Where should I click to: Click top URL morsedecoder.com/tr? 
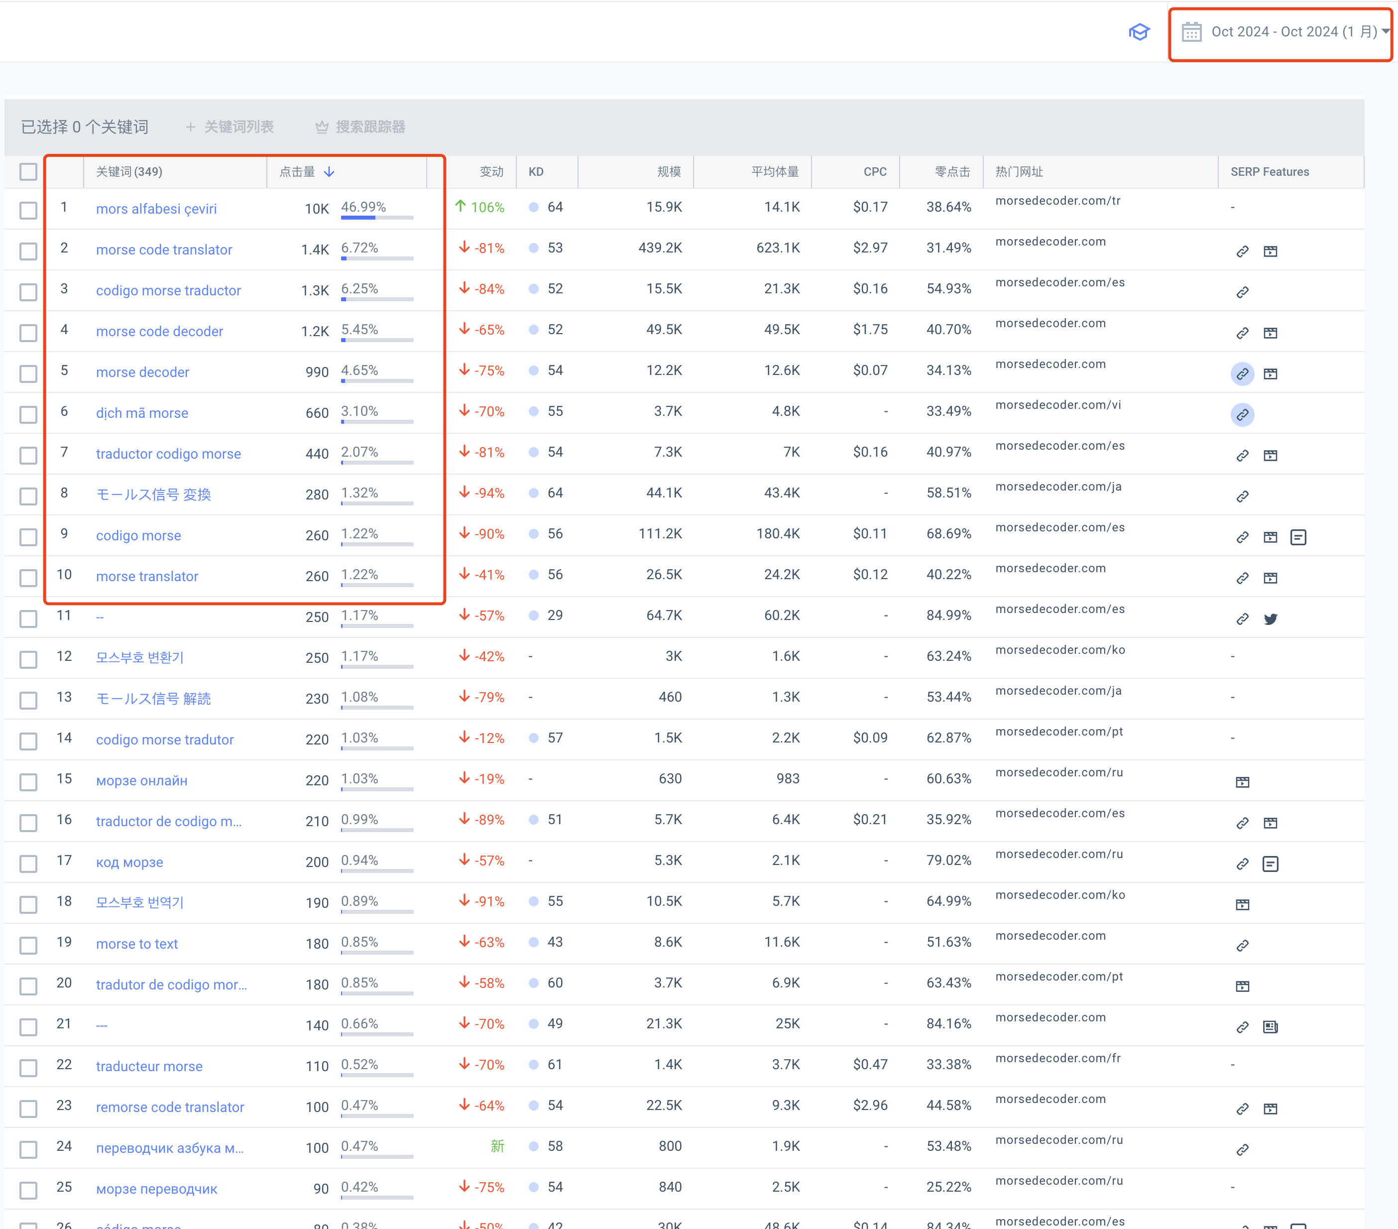click(x=1057, y=201)
